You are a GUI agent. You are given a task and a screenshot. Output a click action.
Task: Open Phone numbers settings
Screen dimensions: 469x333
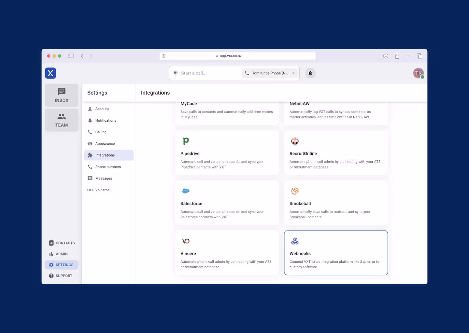point(109,167)
